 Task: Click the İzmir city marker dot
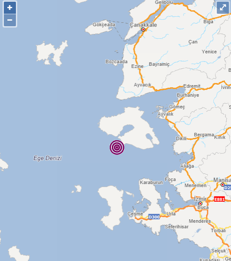(200, 203)
